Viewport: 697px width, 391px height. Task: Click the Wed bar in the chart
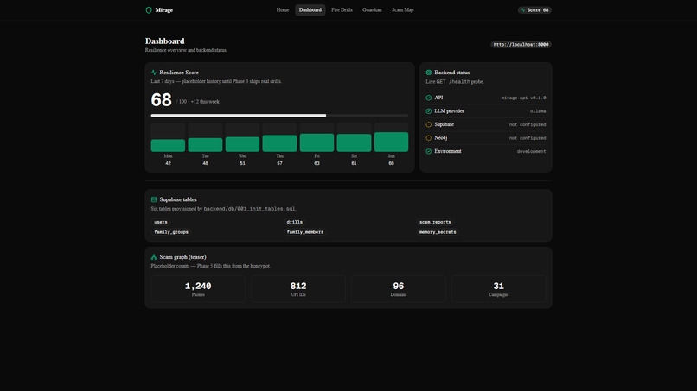242,144
